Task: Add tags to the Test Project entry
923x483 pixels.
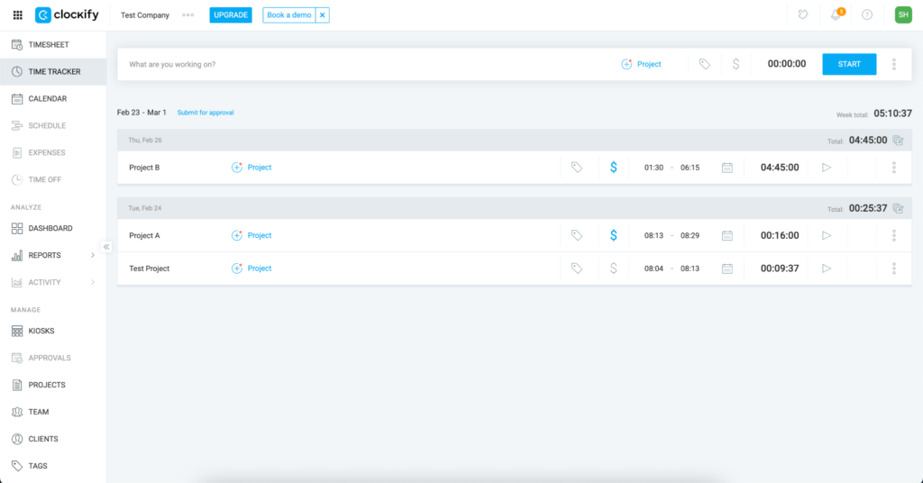Action: [577, 269]
